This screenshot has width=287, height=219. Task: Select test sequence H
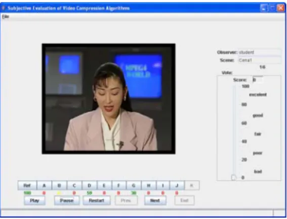pyautogui.click(x=149, y=186)
